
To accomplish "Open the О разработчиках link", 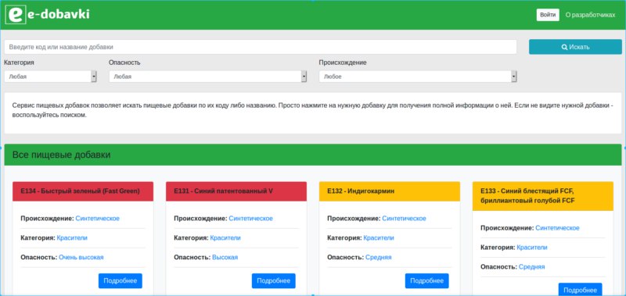I will (590, 15).
